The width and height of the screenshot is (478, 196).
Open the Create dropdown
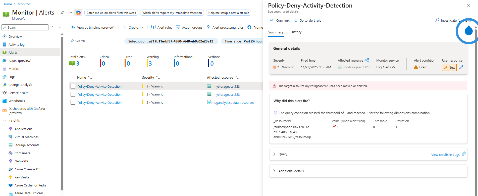tap(133, 27)
